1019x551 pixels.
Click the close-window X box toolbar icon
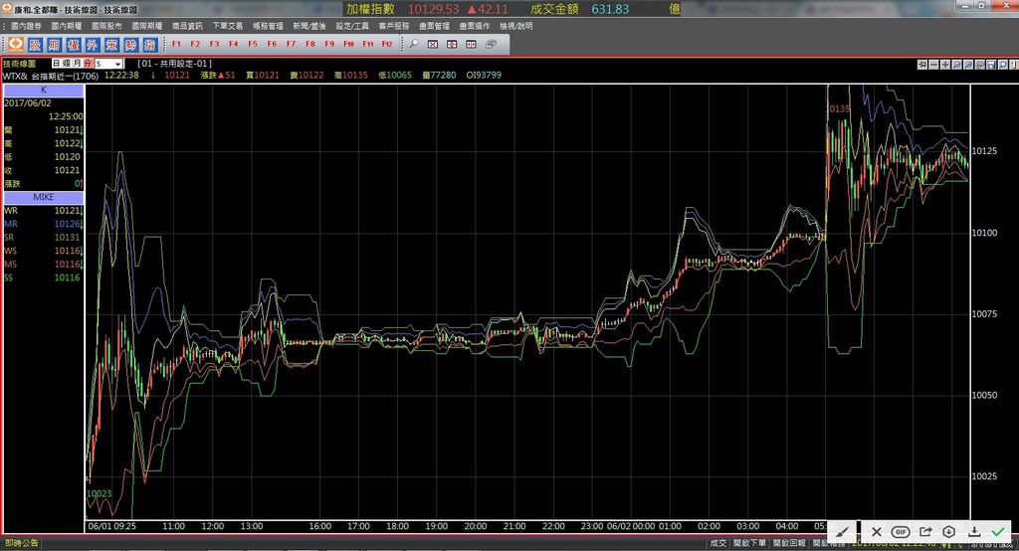coord(433,44)
